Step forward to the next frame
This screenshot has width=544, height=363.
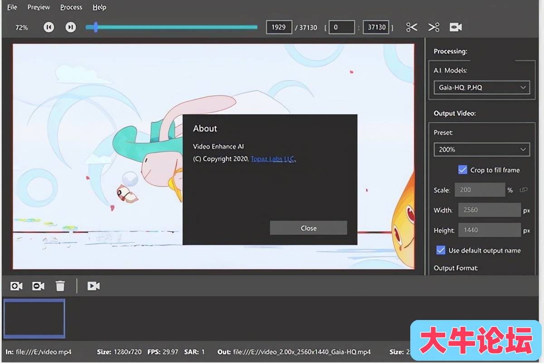pos(70,27)
